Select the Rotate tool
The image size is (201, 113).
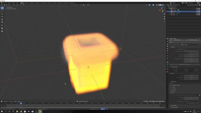click(2, 17)
